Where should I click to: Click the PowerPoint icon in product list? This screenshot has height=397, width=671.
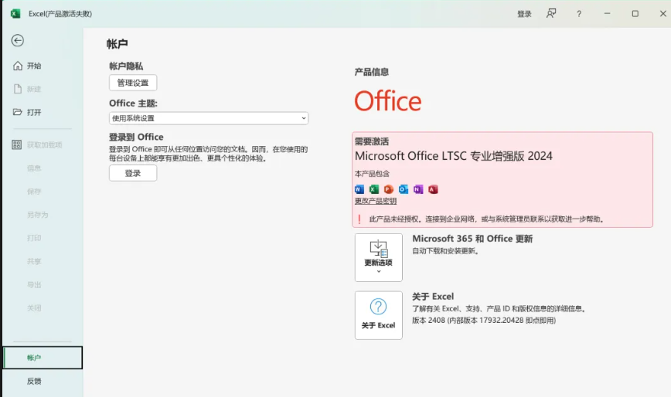[x=389, y=189]
